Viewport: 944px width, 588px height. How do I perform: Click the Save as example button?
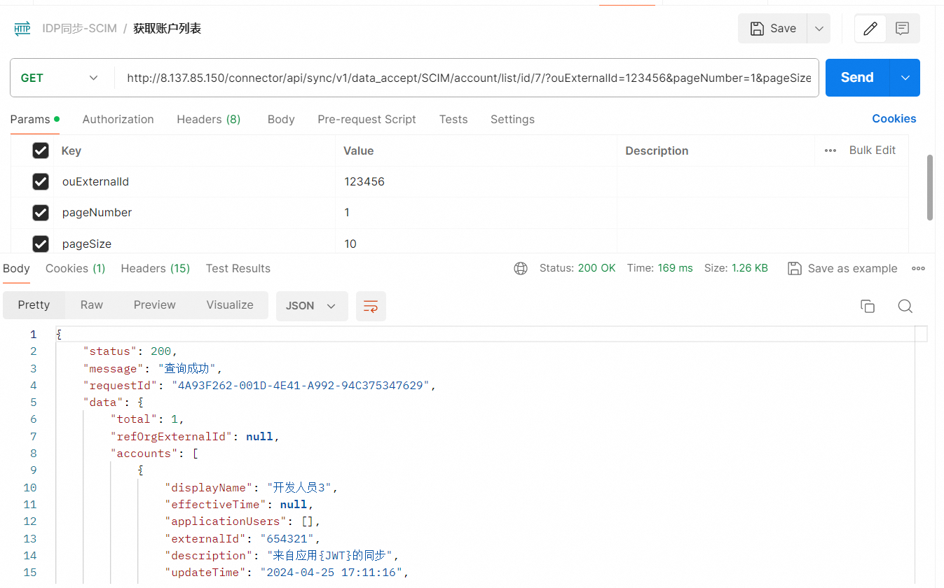point(842,268)
